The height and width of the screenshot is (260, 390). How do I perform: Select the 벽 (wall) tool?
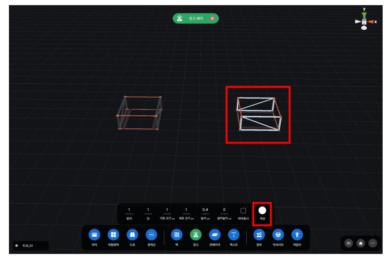[176, 235]
